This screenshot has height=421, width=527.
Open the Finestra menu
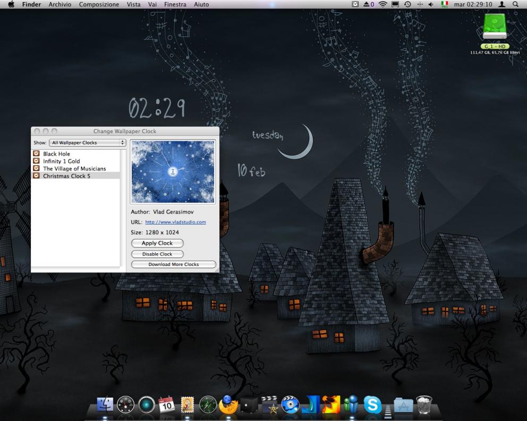click(175, 4)
